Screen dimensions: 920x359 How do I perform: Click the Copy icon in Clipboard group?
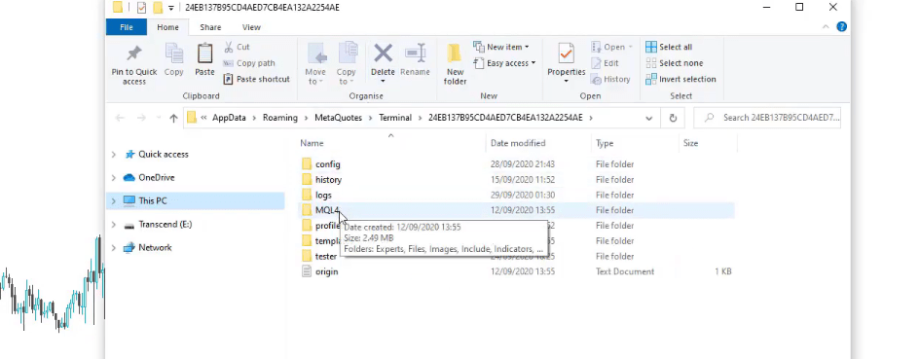pos(173,54)
